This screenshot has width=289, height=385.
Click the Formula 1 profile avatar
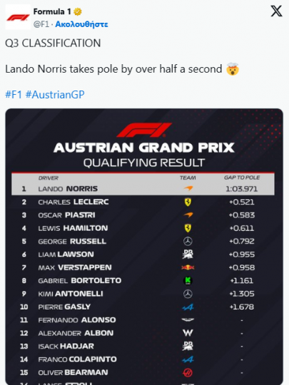(18, 17)
